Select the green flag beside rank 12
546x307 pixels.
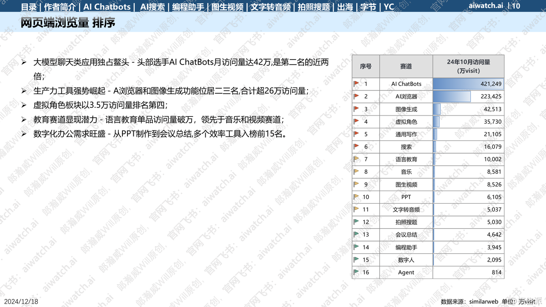click(356, 222)
